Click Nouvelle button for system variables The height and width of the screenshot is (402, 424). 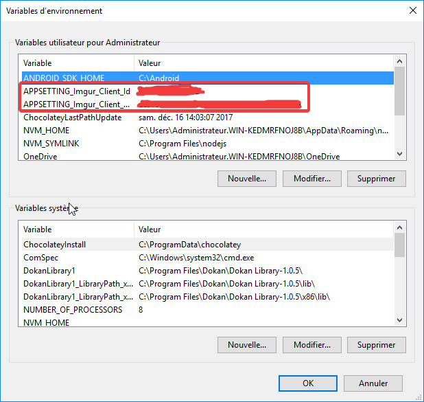pyautogui.click(x=247, y=345)
